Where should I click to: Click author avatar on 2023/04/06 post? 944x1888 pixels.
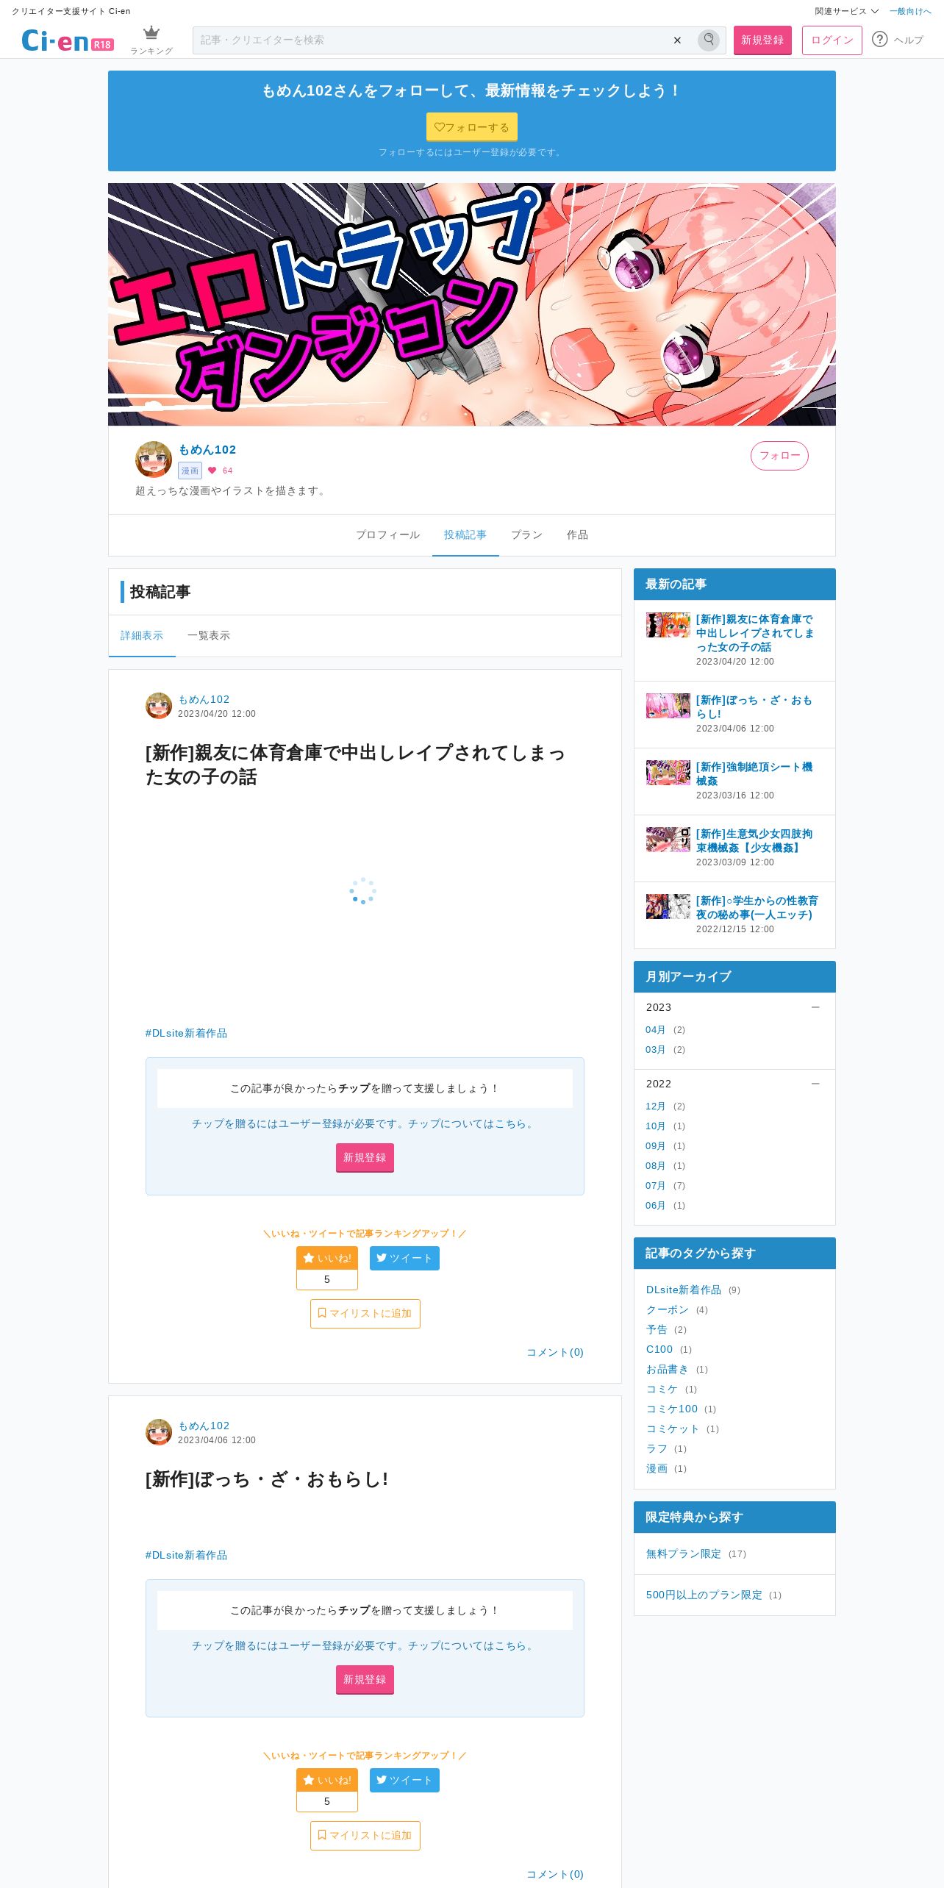159,1432
